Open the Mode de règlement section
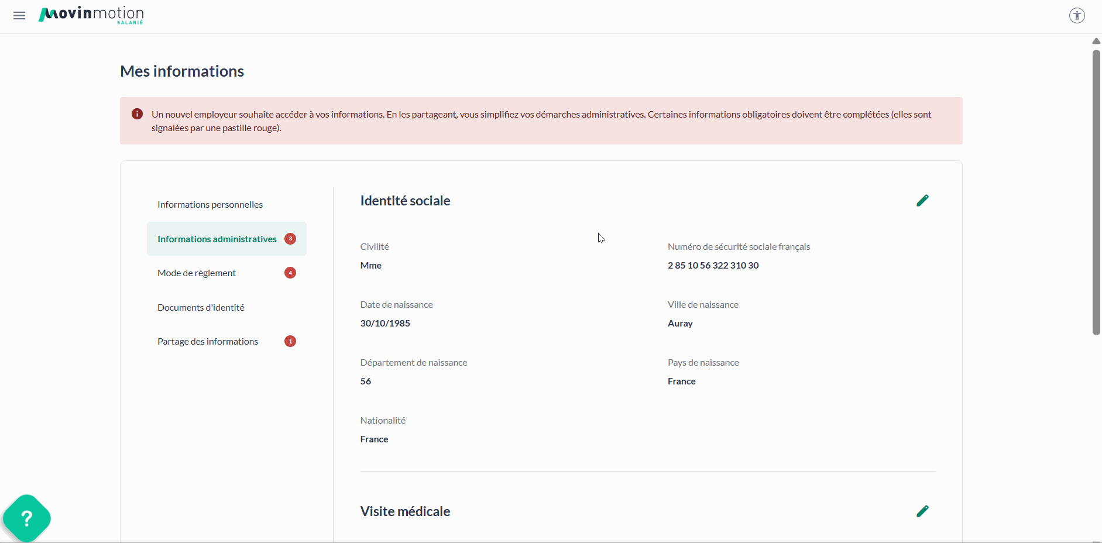Viewport: 1102px width, 543px height. coord(197,273)
